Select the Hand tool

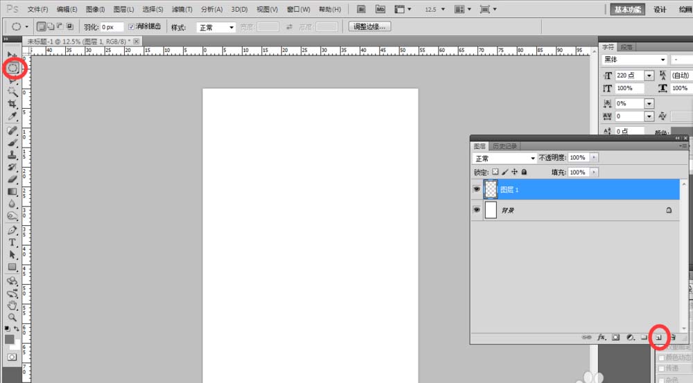[x=12, y=305]
